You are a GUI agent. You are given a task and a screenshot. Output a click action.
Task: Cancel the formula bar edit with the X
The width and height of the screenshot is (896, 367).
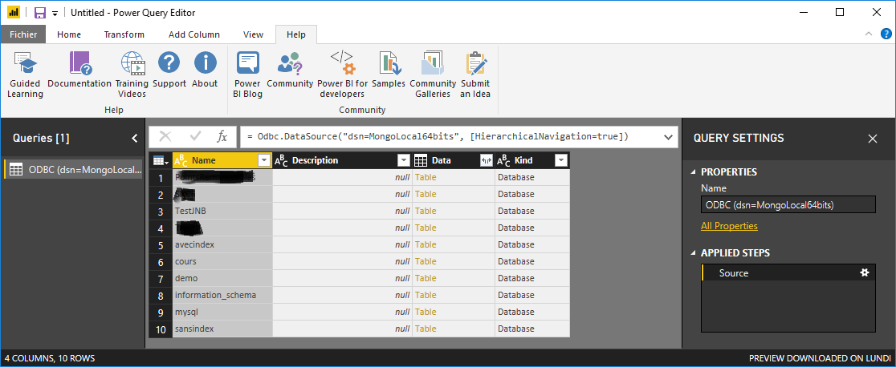click(165, 137)
